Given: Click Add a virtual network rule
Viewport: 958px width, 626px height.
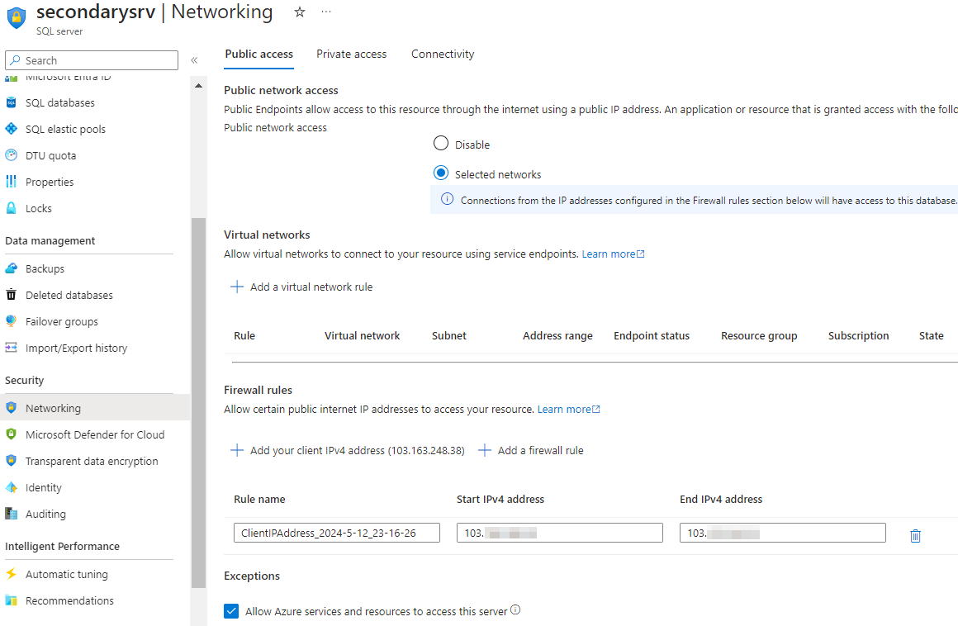Looking at the screenshot, I should [x=301, y=287].
